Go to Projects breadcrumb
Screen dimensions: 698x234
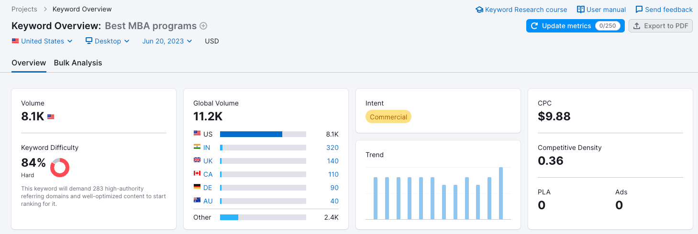pos(24,9)
